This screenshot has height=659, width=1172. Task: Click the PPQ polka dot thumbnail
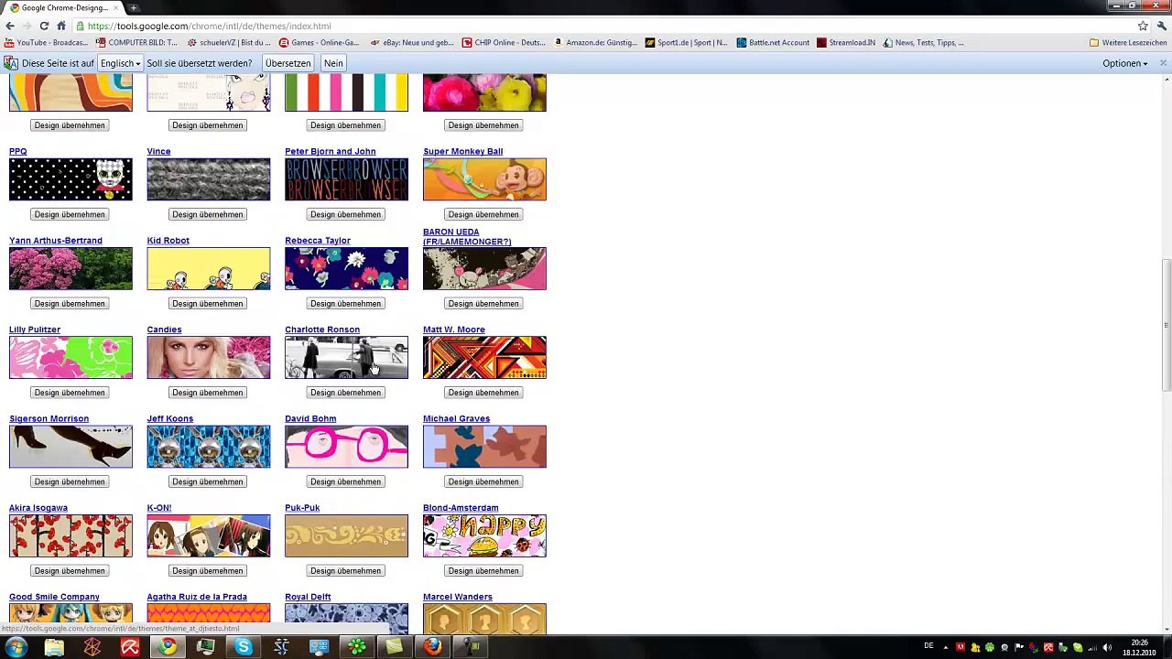coord(71,179)
